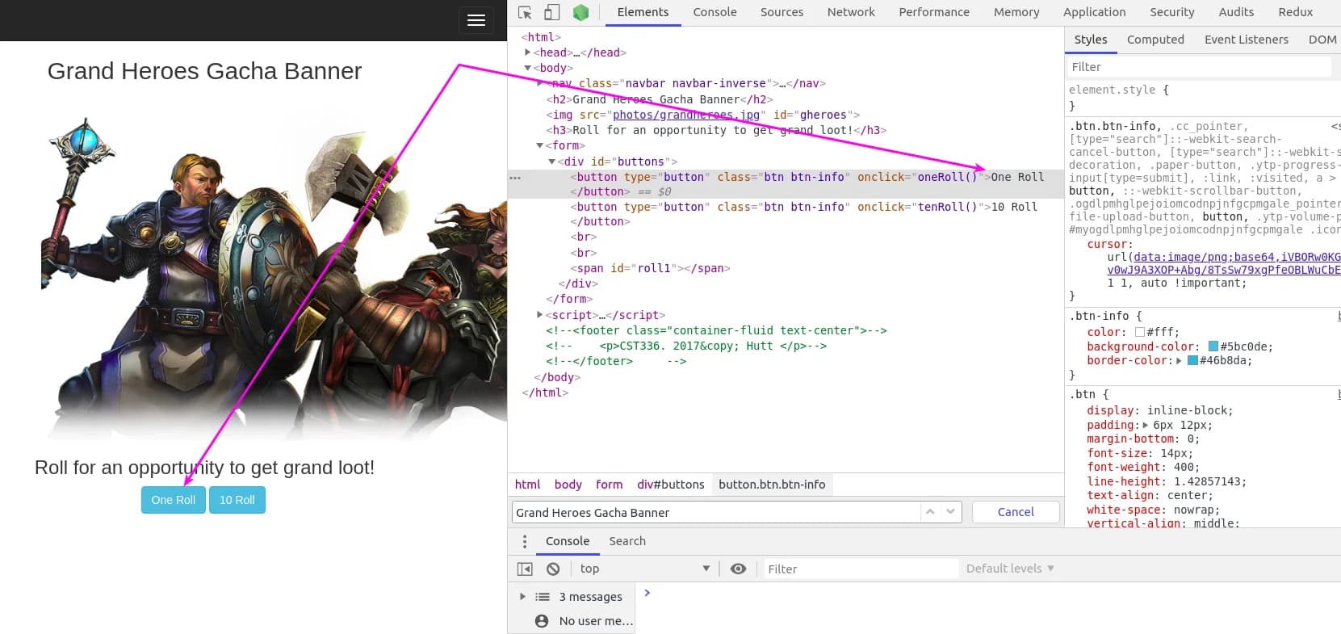Open the console drawer three-dot menu

525,541
